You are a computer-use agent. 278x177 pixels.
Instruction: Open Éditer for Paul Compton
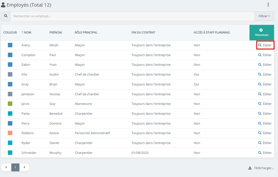[265, 55]
